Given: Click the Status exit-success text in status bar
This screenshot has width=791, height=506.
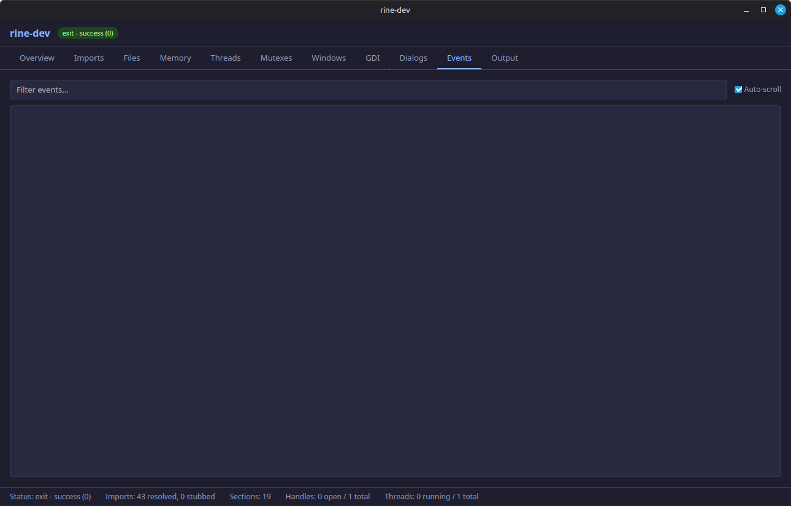Looking at the screenshot, I should click(50, 496).
